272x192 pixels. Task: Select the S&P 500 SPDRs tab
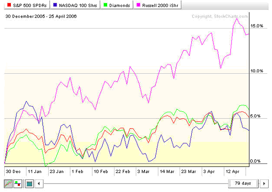pyautogui.click(x=27, y=5)
